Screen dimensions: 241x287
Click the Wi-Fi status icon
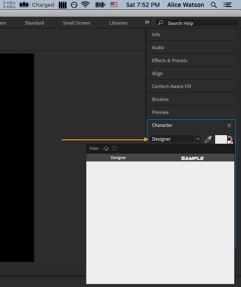click(x=86, y=5)
